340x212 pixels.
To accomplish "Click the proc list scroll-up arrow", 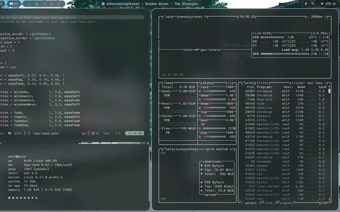I will 329,87.
